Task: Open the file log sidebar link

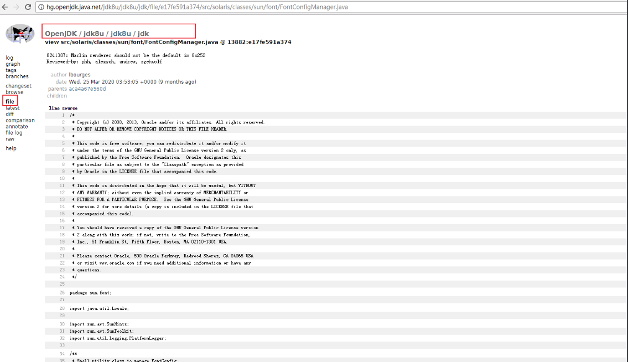Action: [x=14, y=133]
